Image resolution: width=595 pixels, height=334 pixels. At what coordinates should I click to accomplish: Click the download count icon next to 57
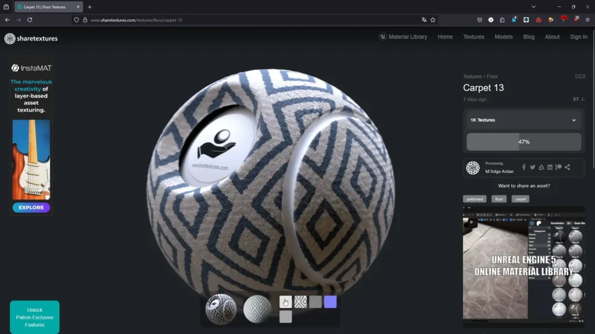tap(582, 99)
